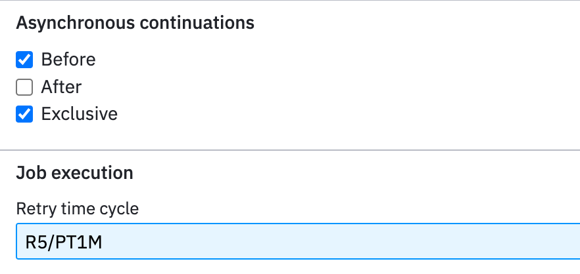Uncheck the Before checkbox

[24, 60]
